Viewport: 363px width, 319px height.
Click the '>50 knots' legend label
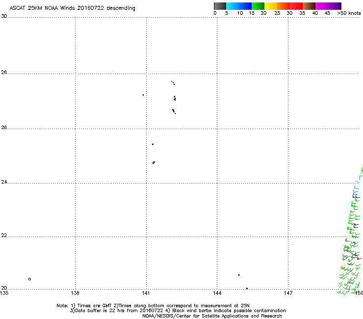pos(349,13)
